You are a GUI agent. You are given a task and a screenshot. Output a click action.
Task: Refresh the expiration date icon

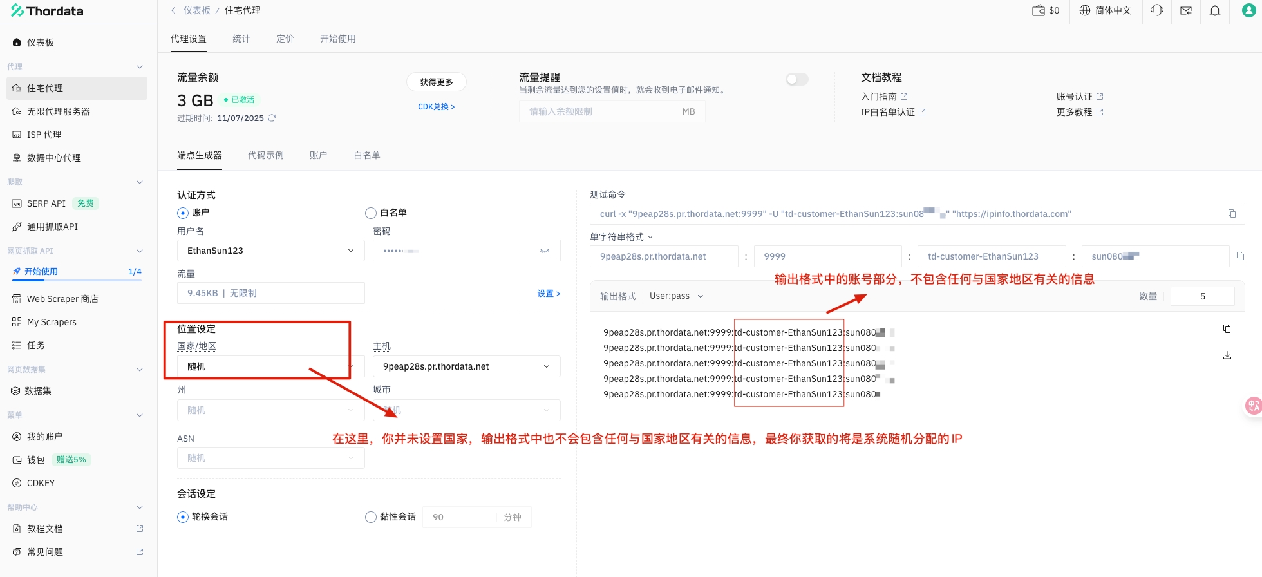(272, 118)
